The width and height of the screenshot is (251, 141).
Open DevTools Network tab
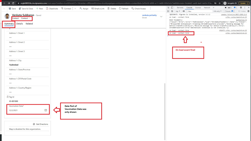(x=207, y=8)
